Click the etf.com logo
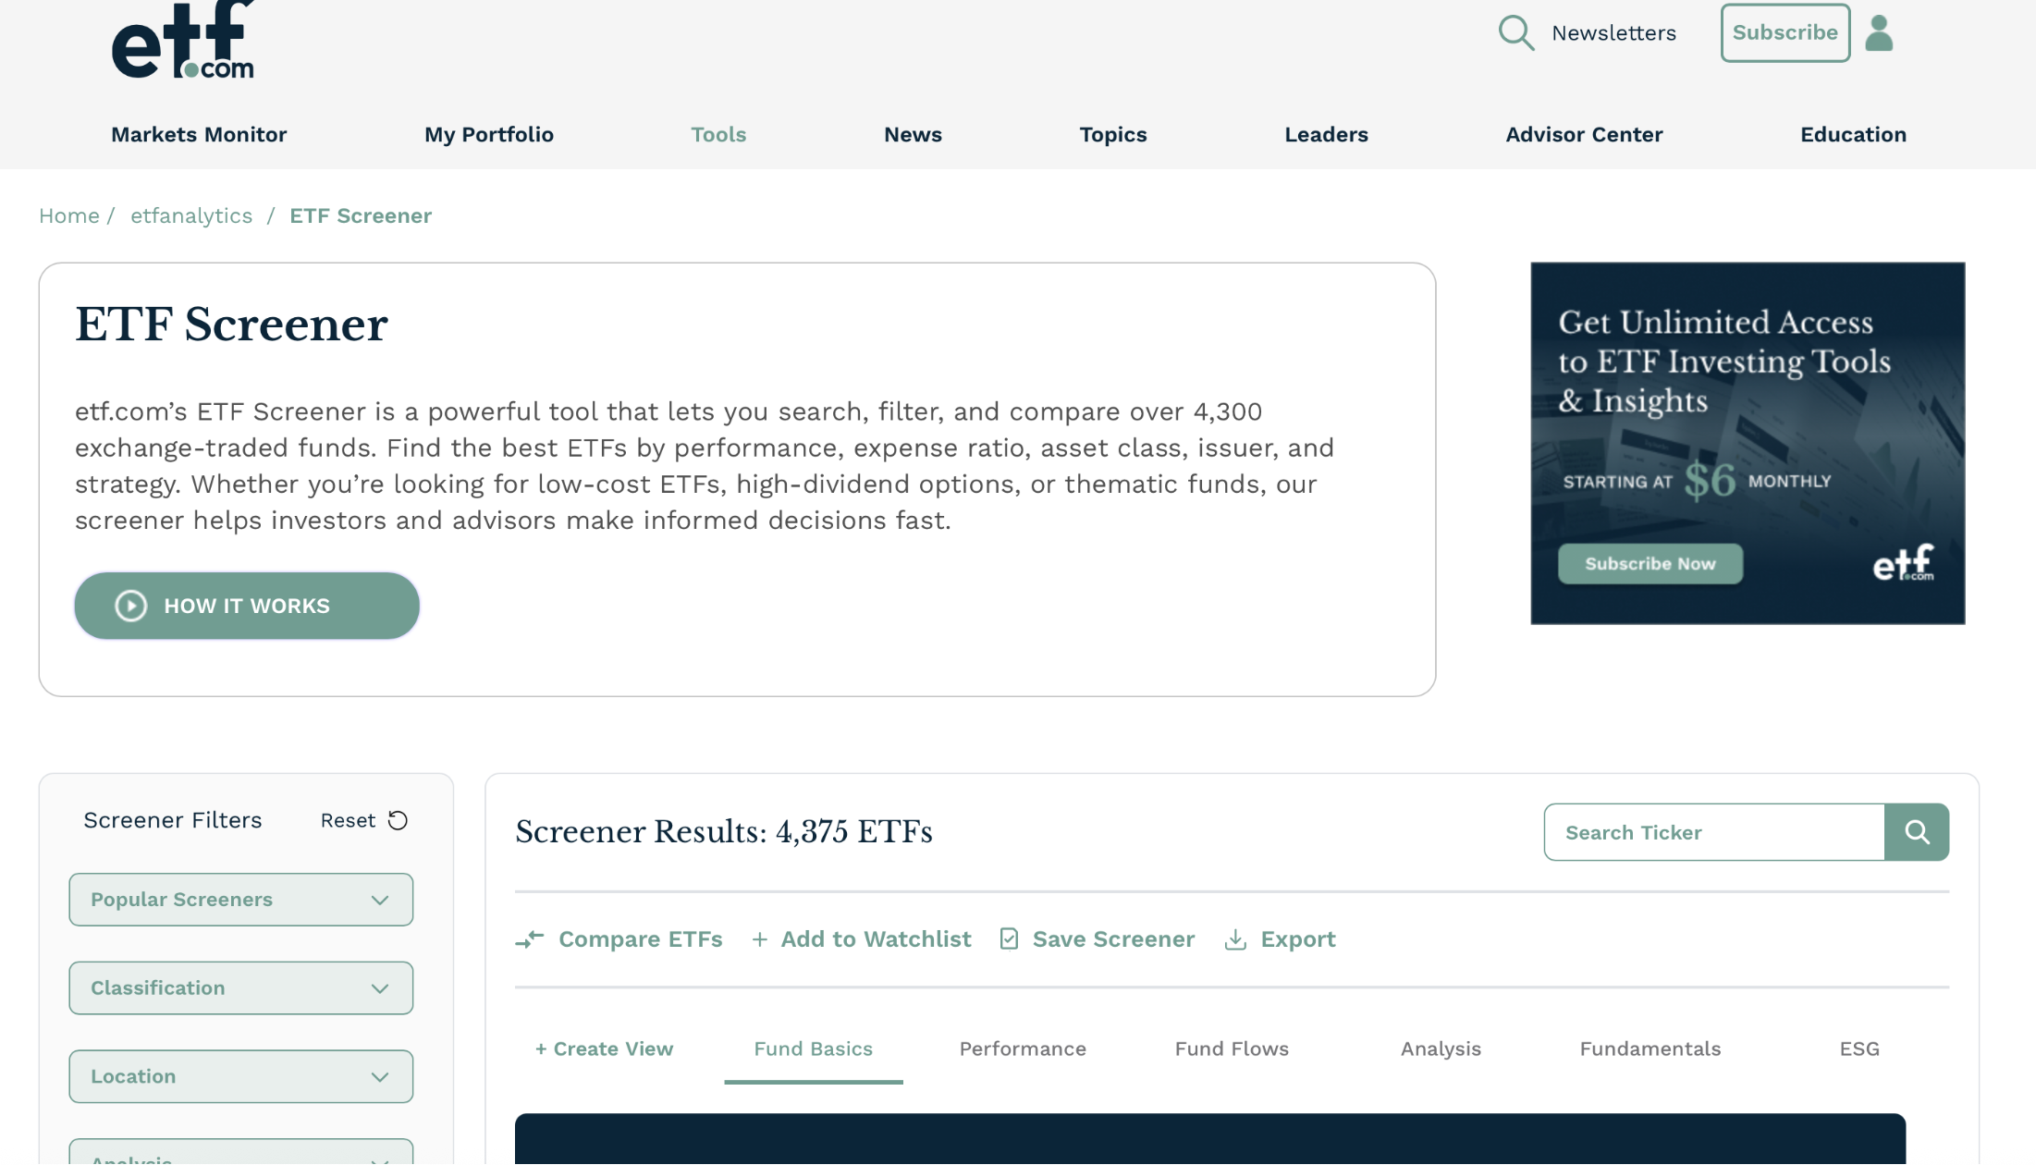The height and width of the screenshot is (1165, 2036). [183, 42]
